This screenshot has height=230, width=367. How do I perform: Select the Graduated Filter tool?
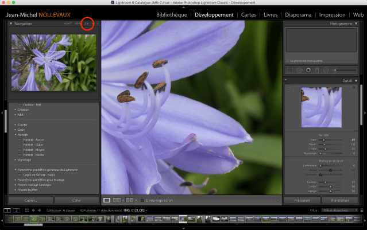click(x=317, y=70)
